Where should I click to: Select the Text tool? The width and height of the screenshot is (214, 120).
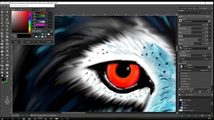click(x=7, y=51)
